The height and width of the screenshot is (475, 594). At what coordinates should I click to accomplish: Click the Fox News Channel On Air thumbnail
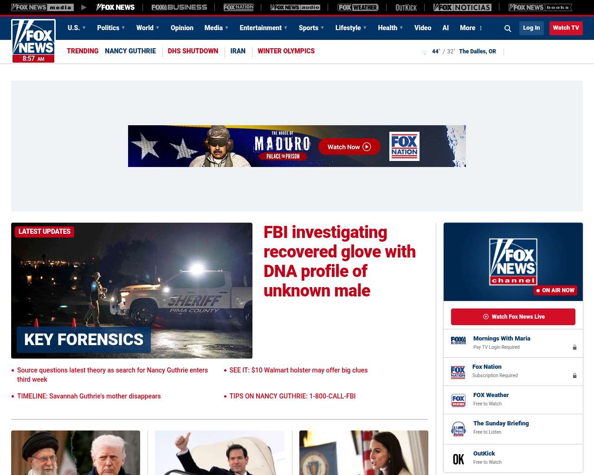(x=513, y=262)
